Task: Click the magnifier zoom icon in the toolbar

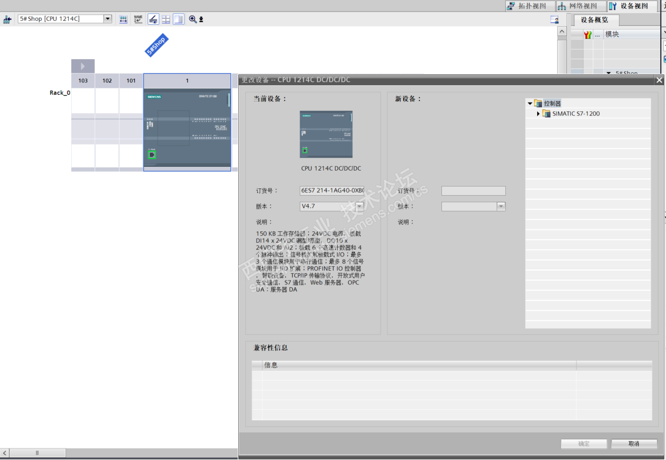Action: point(193,19)
